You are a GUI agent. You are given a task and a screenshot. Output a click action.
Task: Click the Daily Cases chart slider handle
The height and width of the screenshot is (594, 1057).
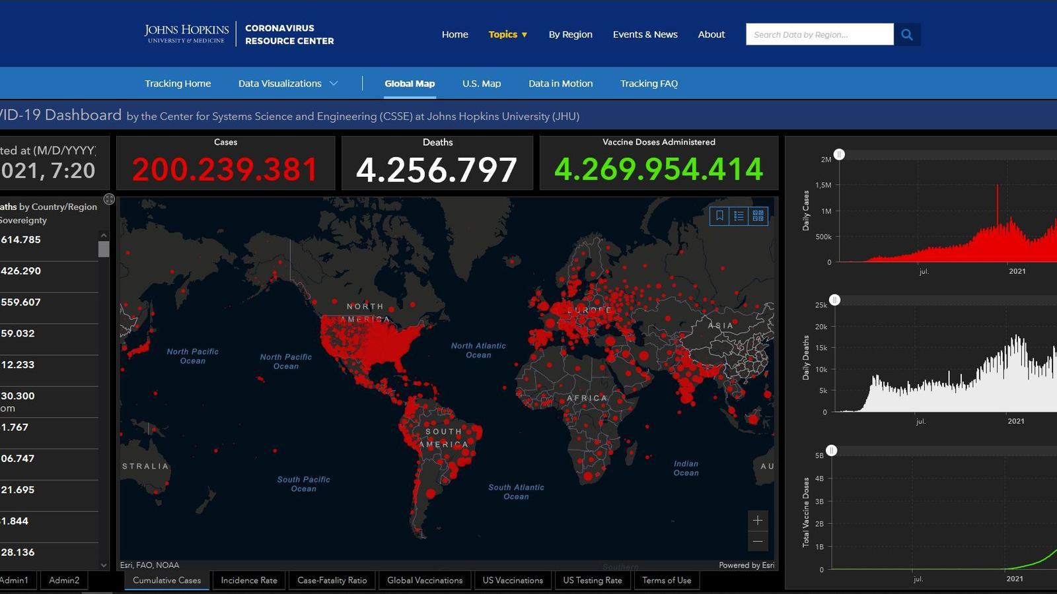point(839,154)
